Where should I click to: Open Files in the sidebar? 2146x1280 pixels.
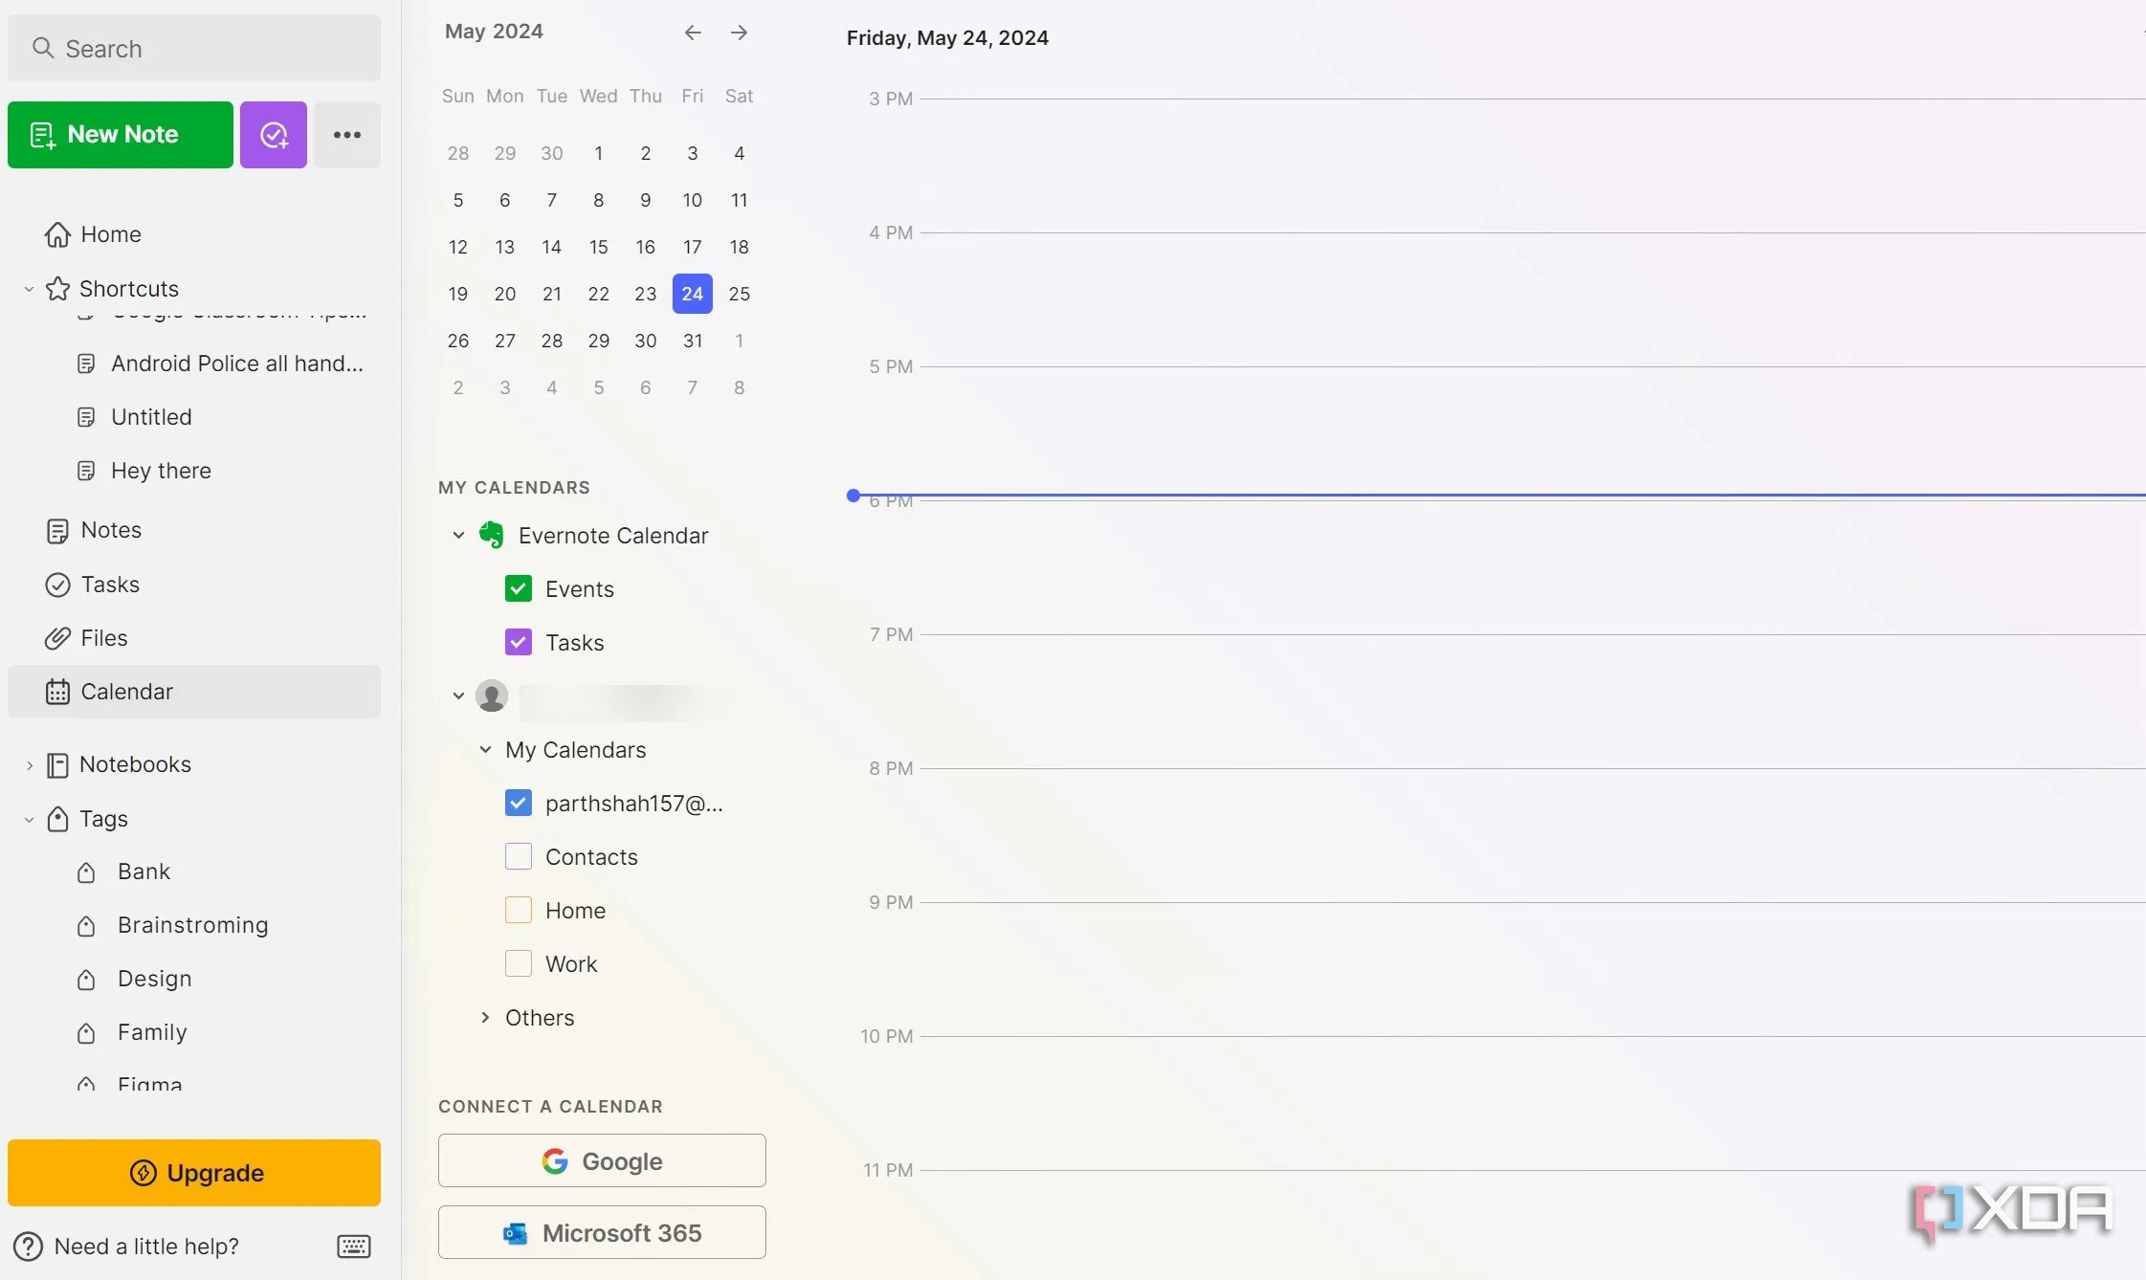point(194,638)
